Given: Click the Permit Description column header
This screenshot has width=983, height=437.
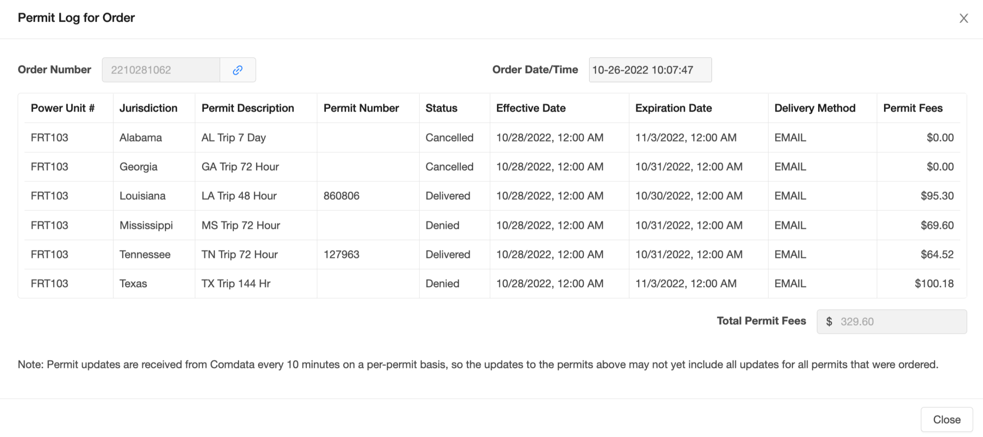Looking at the screenshot, I should click(248, 108).
